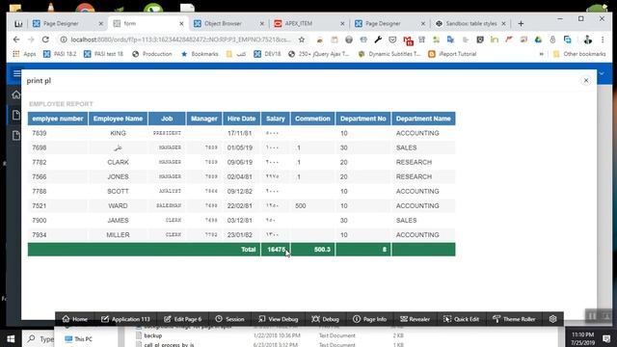Bookmark this page with the star
The image size is (617, 347).
point(302,40)
